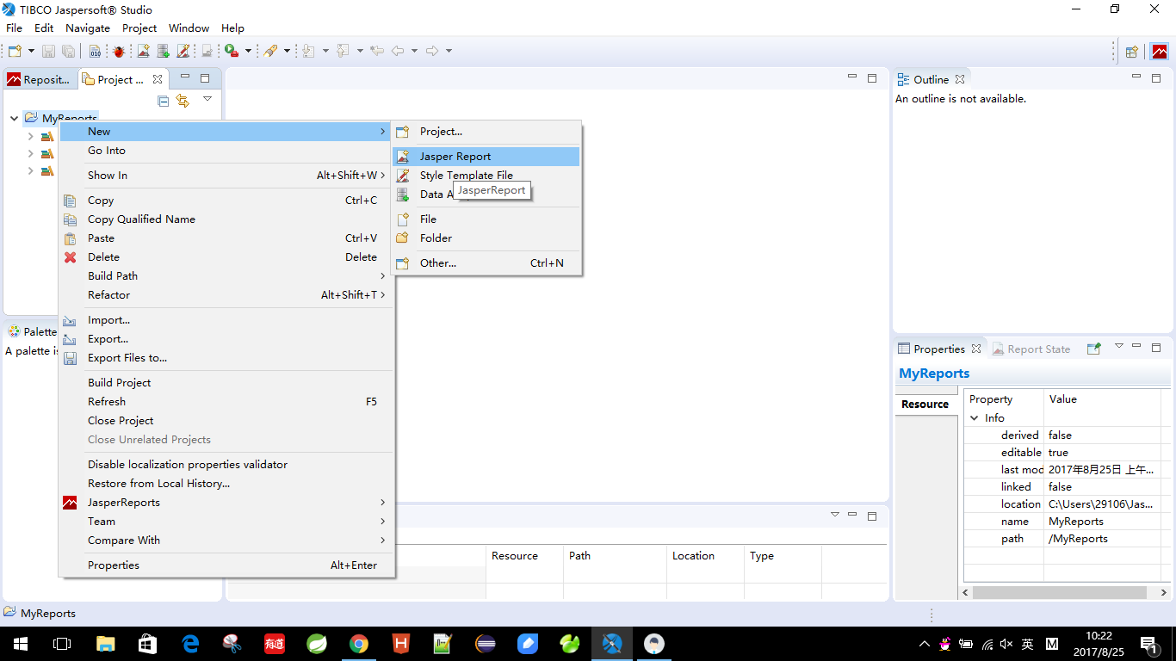Close the Project Explorer tab
The image size is (1176, 661).
(x=158, y=79)
